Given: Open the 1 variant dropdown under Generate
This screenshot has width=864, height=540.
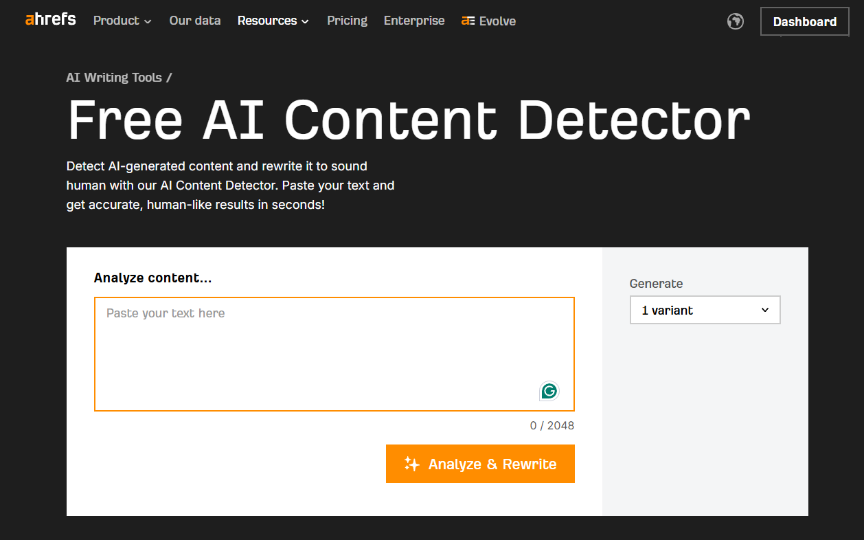Looking at the screenshot, I should (705, 310).
